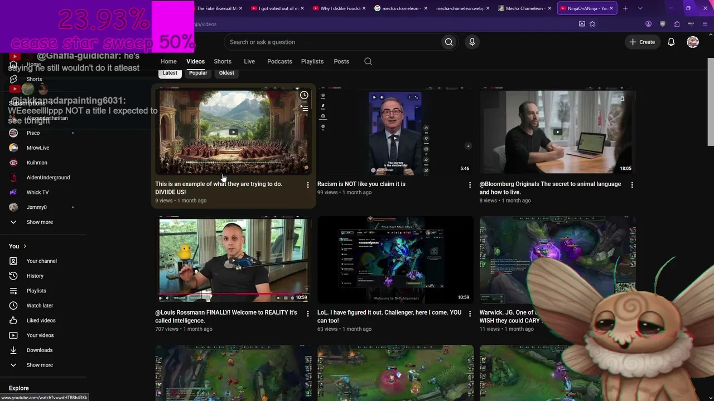
Task: Play the orchestra concert thumbnail video
Action: click(233, 131)
